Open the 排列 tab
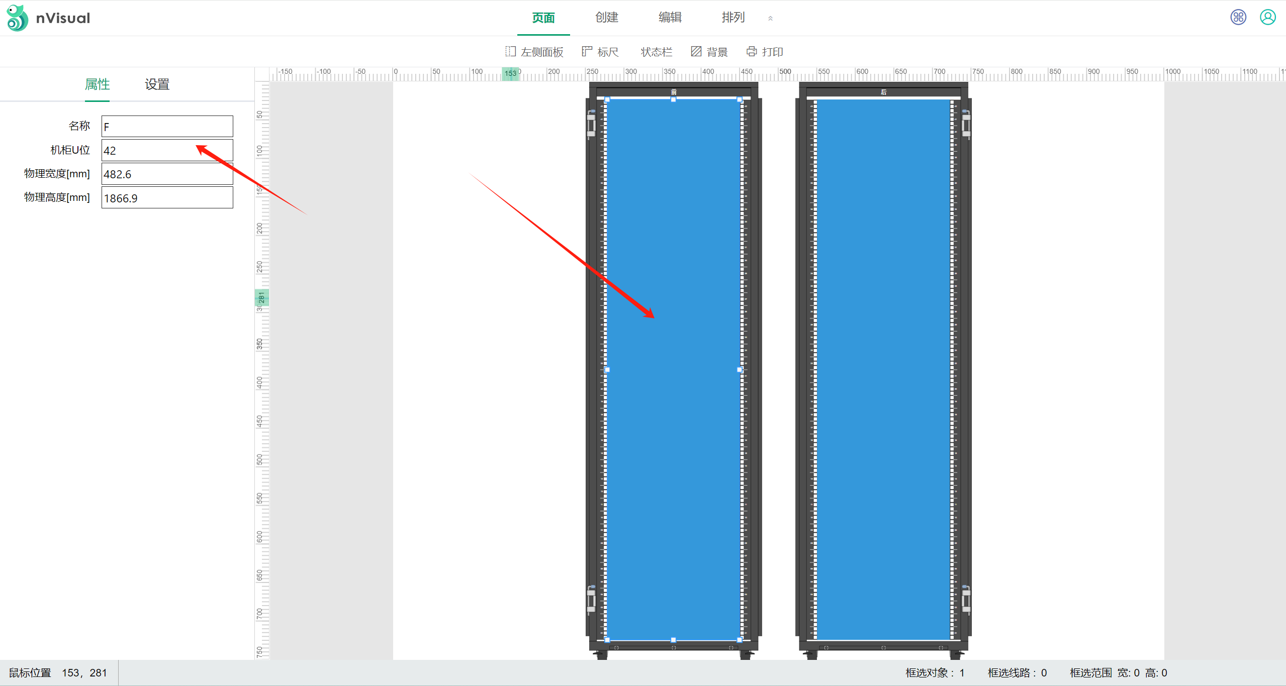This screenshot has height=686, width=1286. (732, 18)
